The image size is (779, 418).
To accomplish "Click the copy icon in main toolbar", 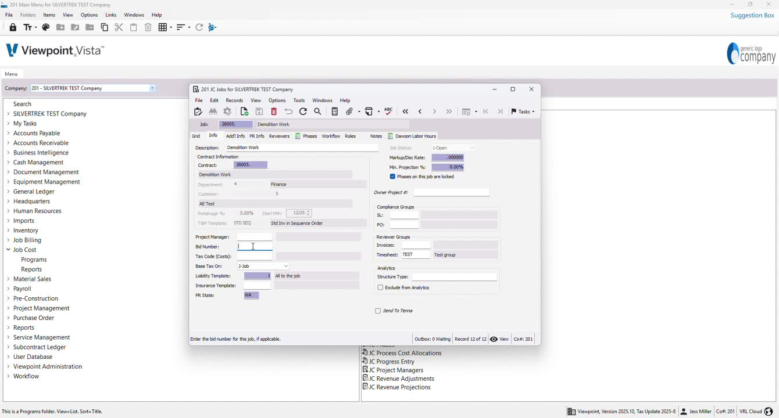I will [x=105, y=27].
